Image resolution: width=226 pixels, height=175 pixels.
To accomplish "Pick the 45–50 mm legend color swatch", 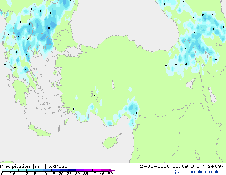I will 105,170.
